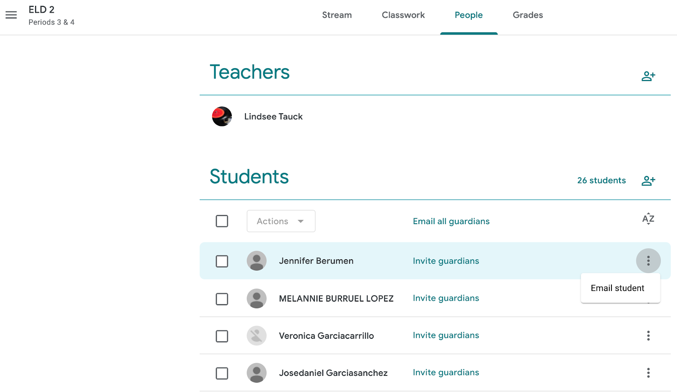This screenshot has width=677, height=392.
Task: Check the checkbox for MELANNIE BURRUEL LOPEZ
Action: [x=222, y=299]
